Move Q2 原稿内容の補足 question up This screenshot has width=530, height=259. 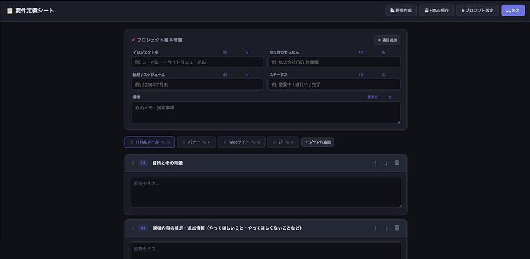pyautogui.click(x=376, y=228)
